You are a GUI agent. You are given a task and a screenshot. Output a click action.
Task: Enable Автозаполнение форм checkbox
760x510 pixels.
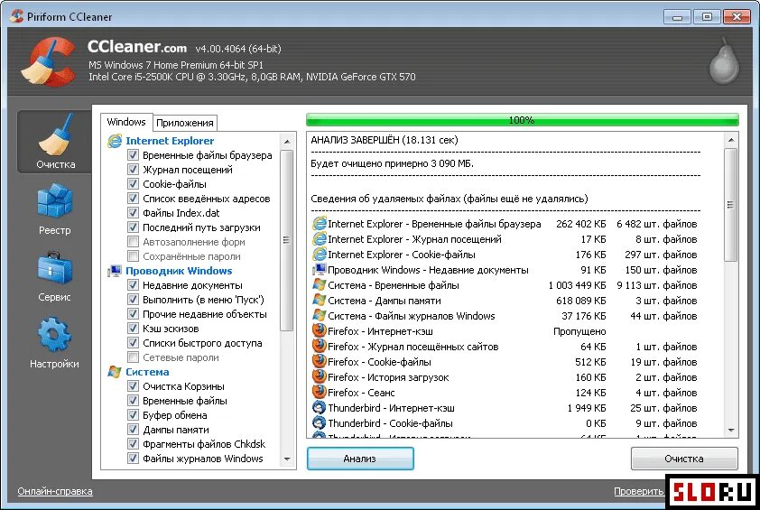click(133, 241)
